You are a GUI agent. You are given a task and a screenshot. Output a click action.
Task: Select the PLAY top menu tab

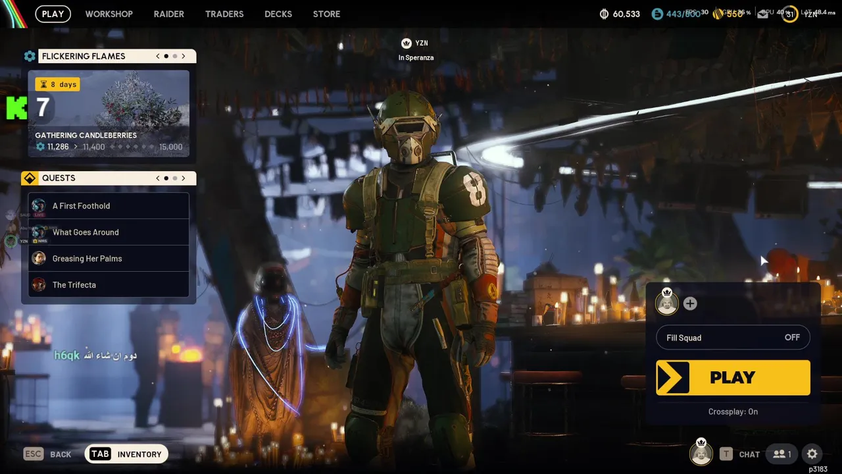pyautogui.click(x=53, y=14)
